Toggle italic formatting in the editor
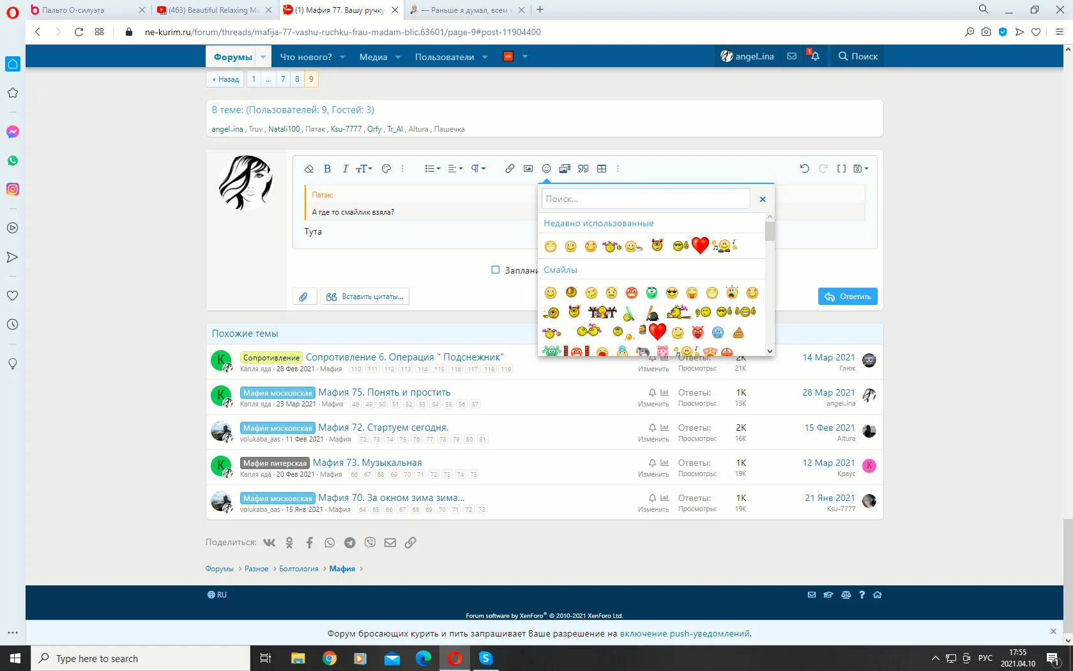 [345, 169]
